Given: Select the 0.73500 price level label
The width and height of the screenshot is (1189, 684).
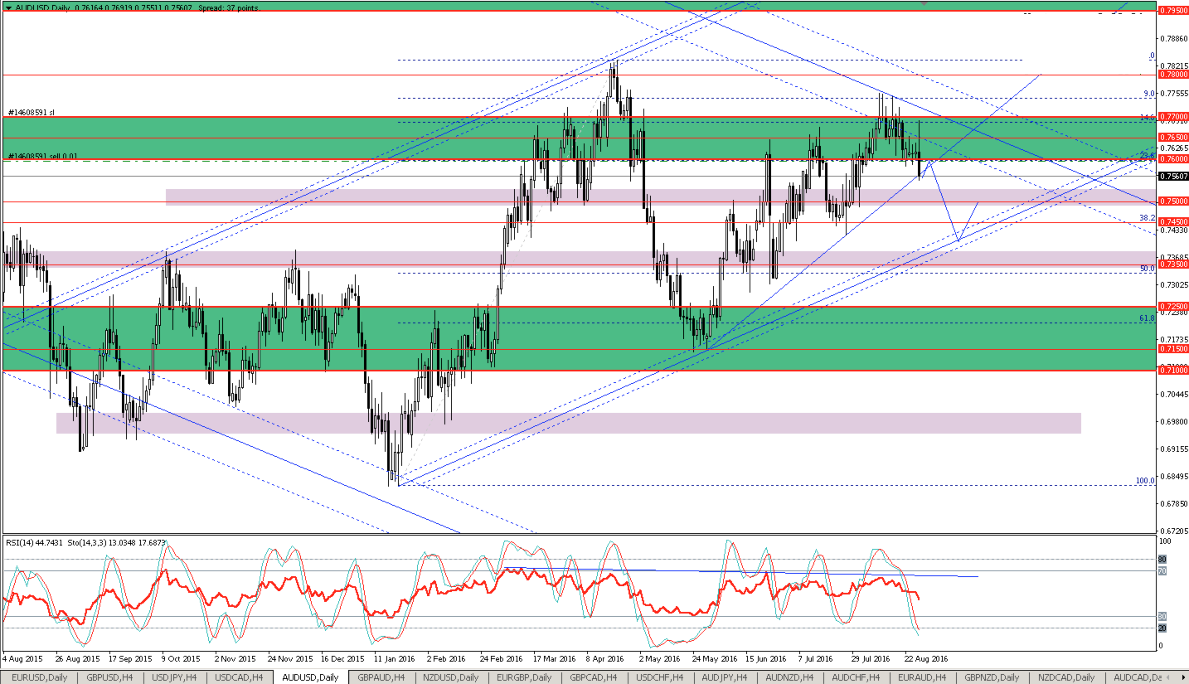Looking at the screenshot, I should pos(1173,264).
